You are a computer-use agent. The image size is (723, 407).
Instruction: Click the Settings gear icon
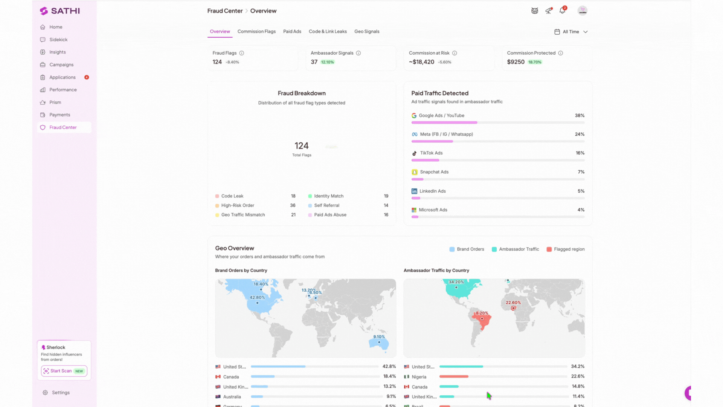coord(45,393)
